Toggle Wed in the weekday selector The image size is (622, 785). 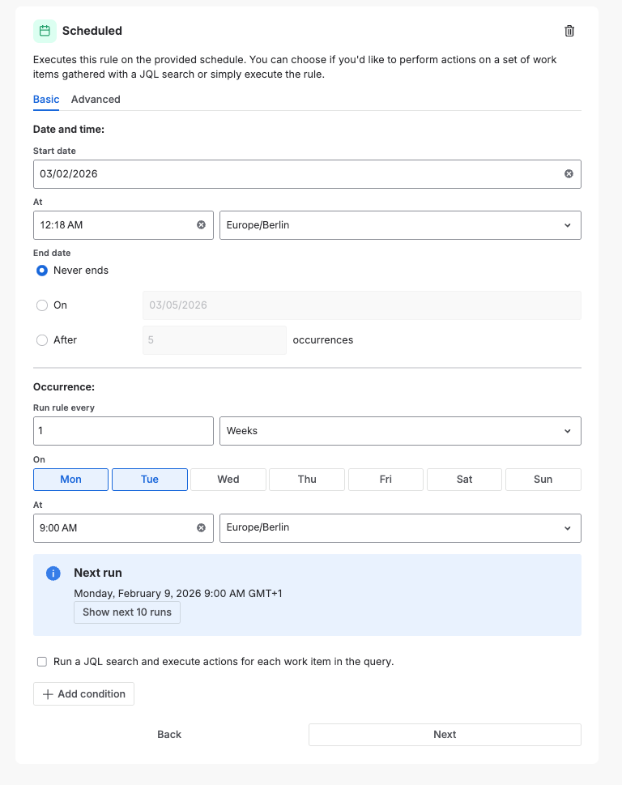click(228, 480)
